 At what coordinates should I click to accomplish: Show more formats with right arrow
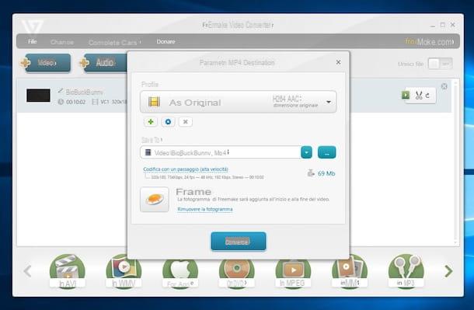pos(448,271)
